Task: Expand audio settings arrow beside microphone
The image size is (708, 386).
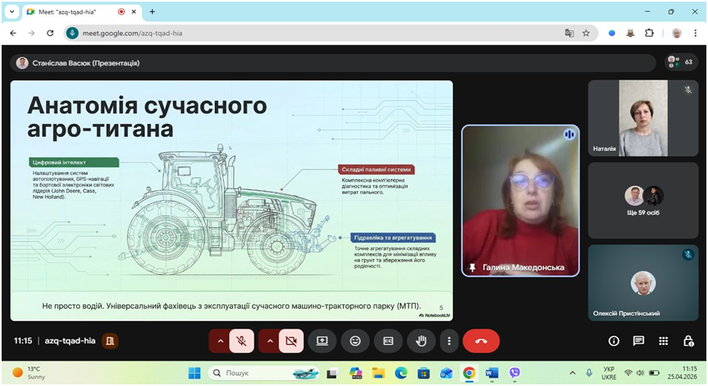Action: pyautogui.click(x=220, y=341)
